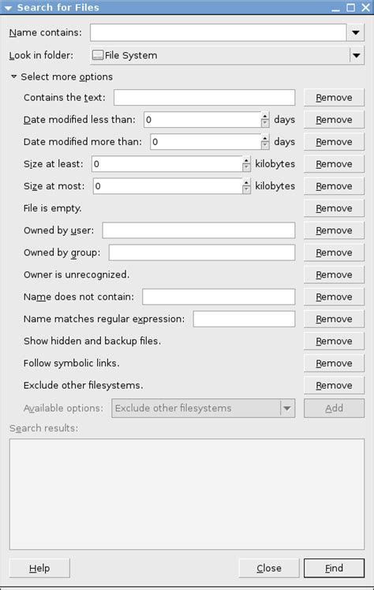
Task: Remove the File is empty option
Action: [334, 208]
